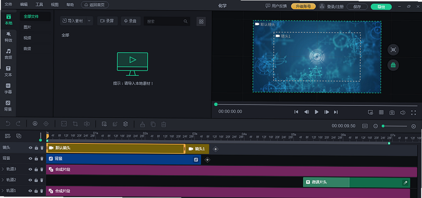The height and width of the screenshot is (198, 422).
Task: Lock the 背景 track
Action: 36,159
